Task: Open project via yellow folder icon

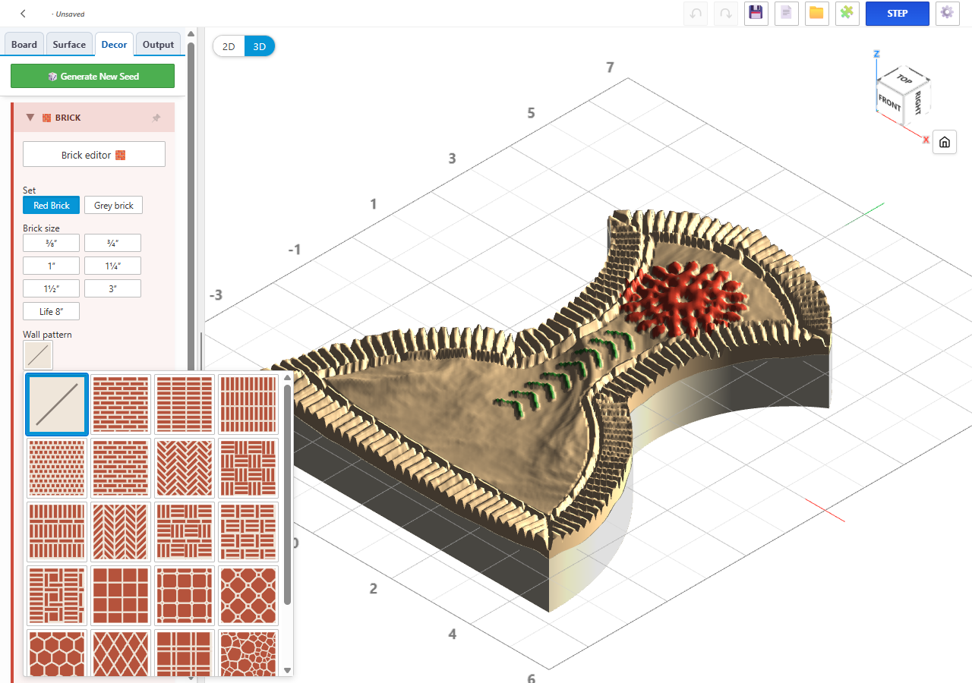Action: coord(817,14)
